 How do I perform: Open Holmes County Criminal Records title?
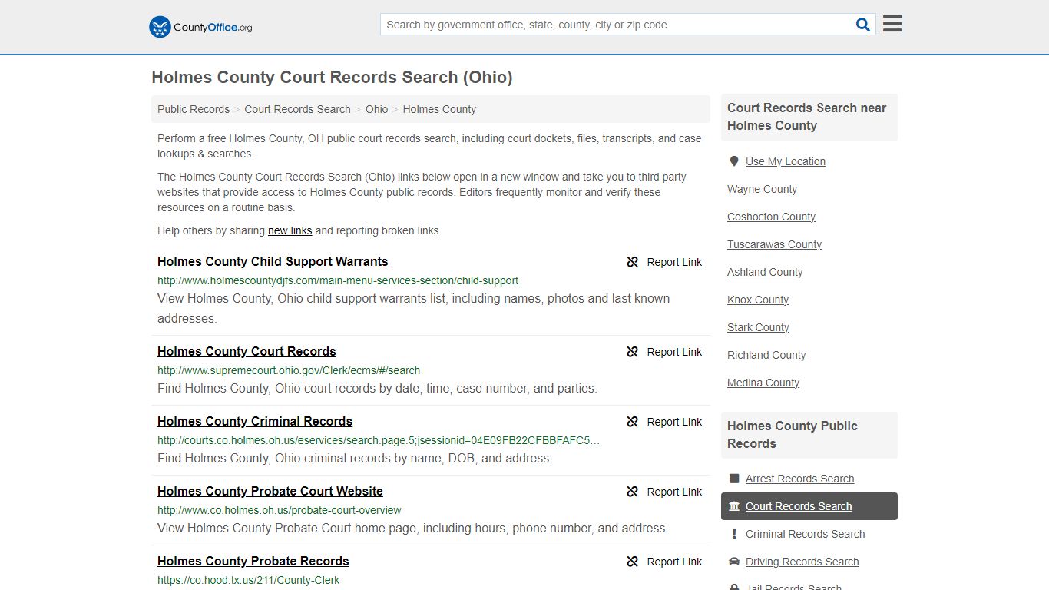tap(255, 421)
